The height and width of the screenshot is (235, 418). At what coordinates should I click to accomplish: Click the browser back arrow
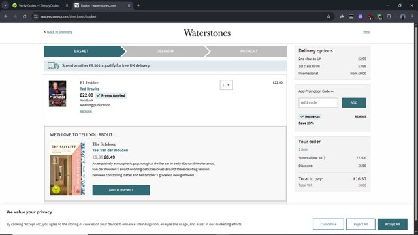[x=6, y=16]
